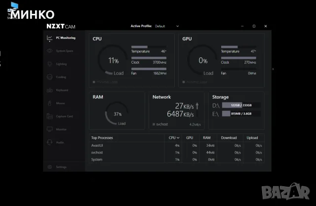Viewport: 316px width, 206px height.
Task: Open the PC Monitoring chart icon
Action: [49, 38]
